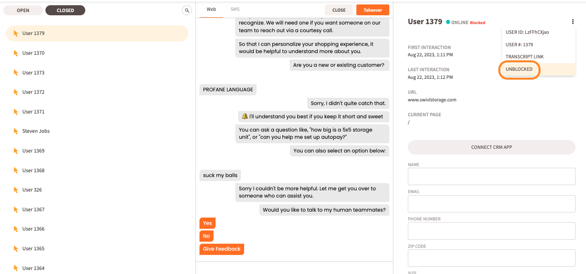
Task: Click the CLOSE conversation button
Action: tap(339, 10)
